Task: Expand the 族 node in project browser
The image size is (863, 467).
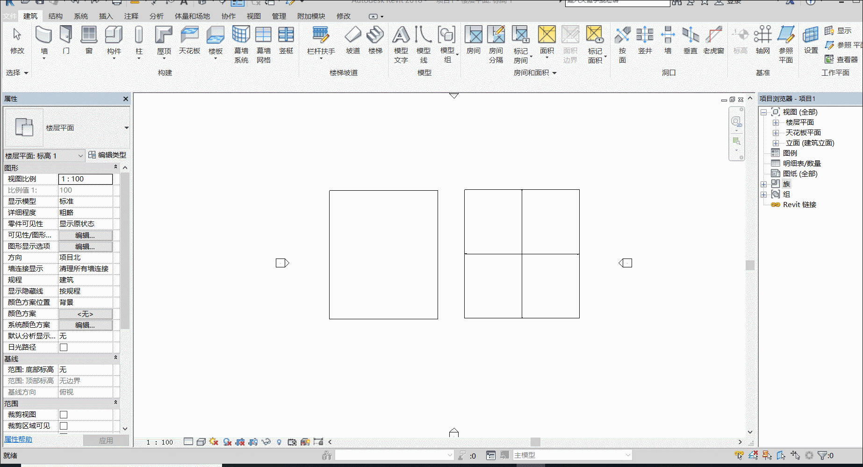Action: point(763,184)
